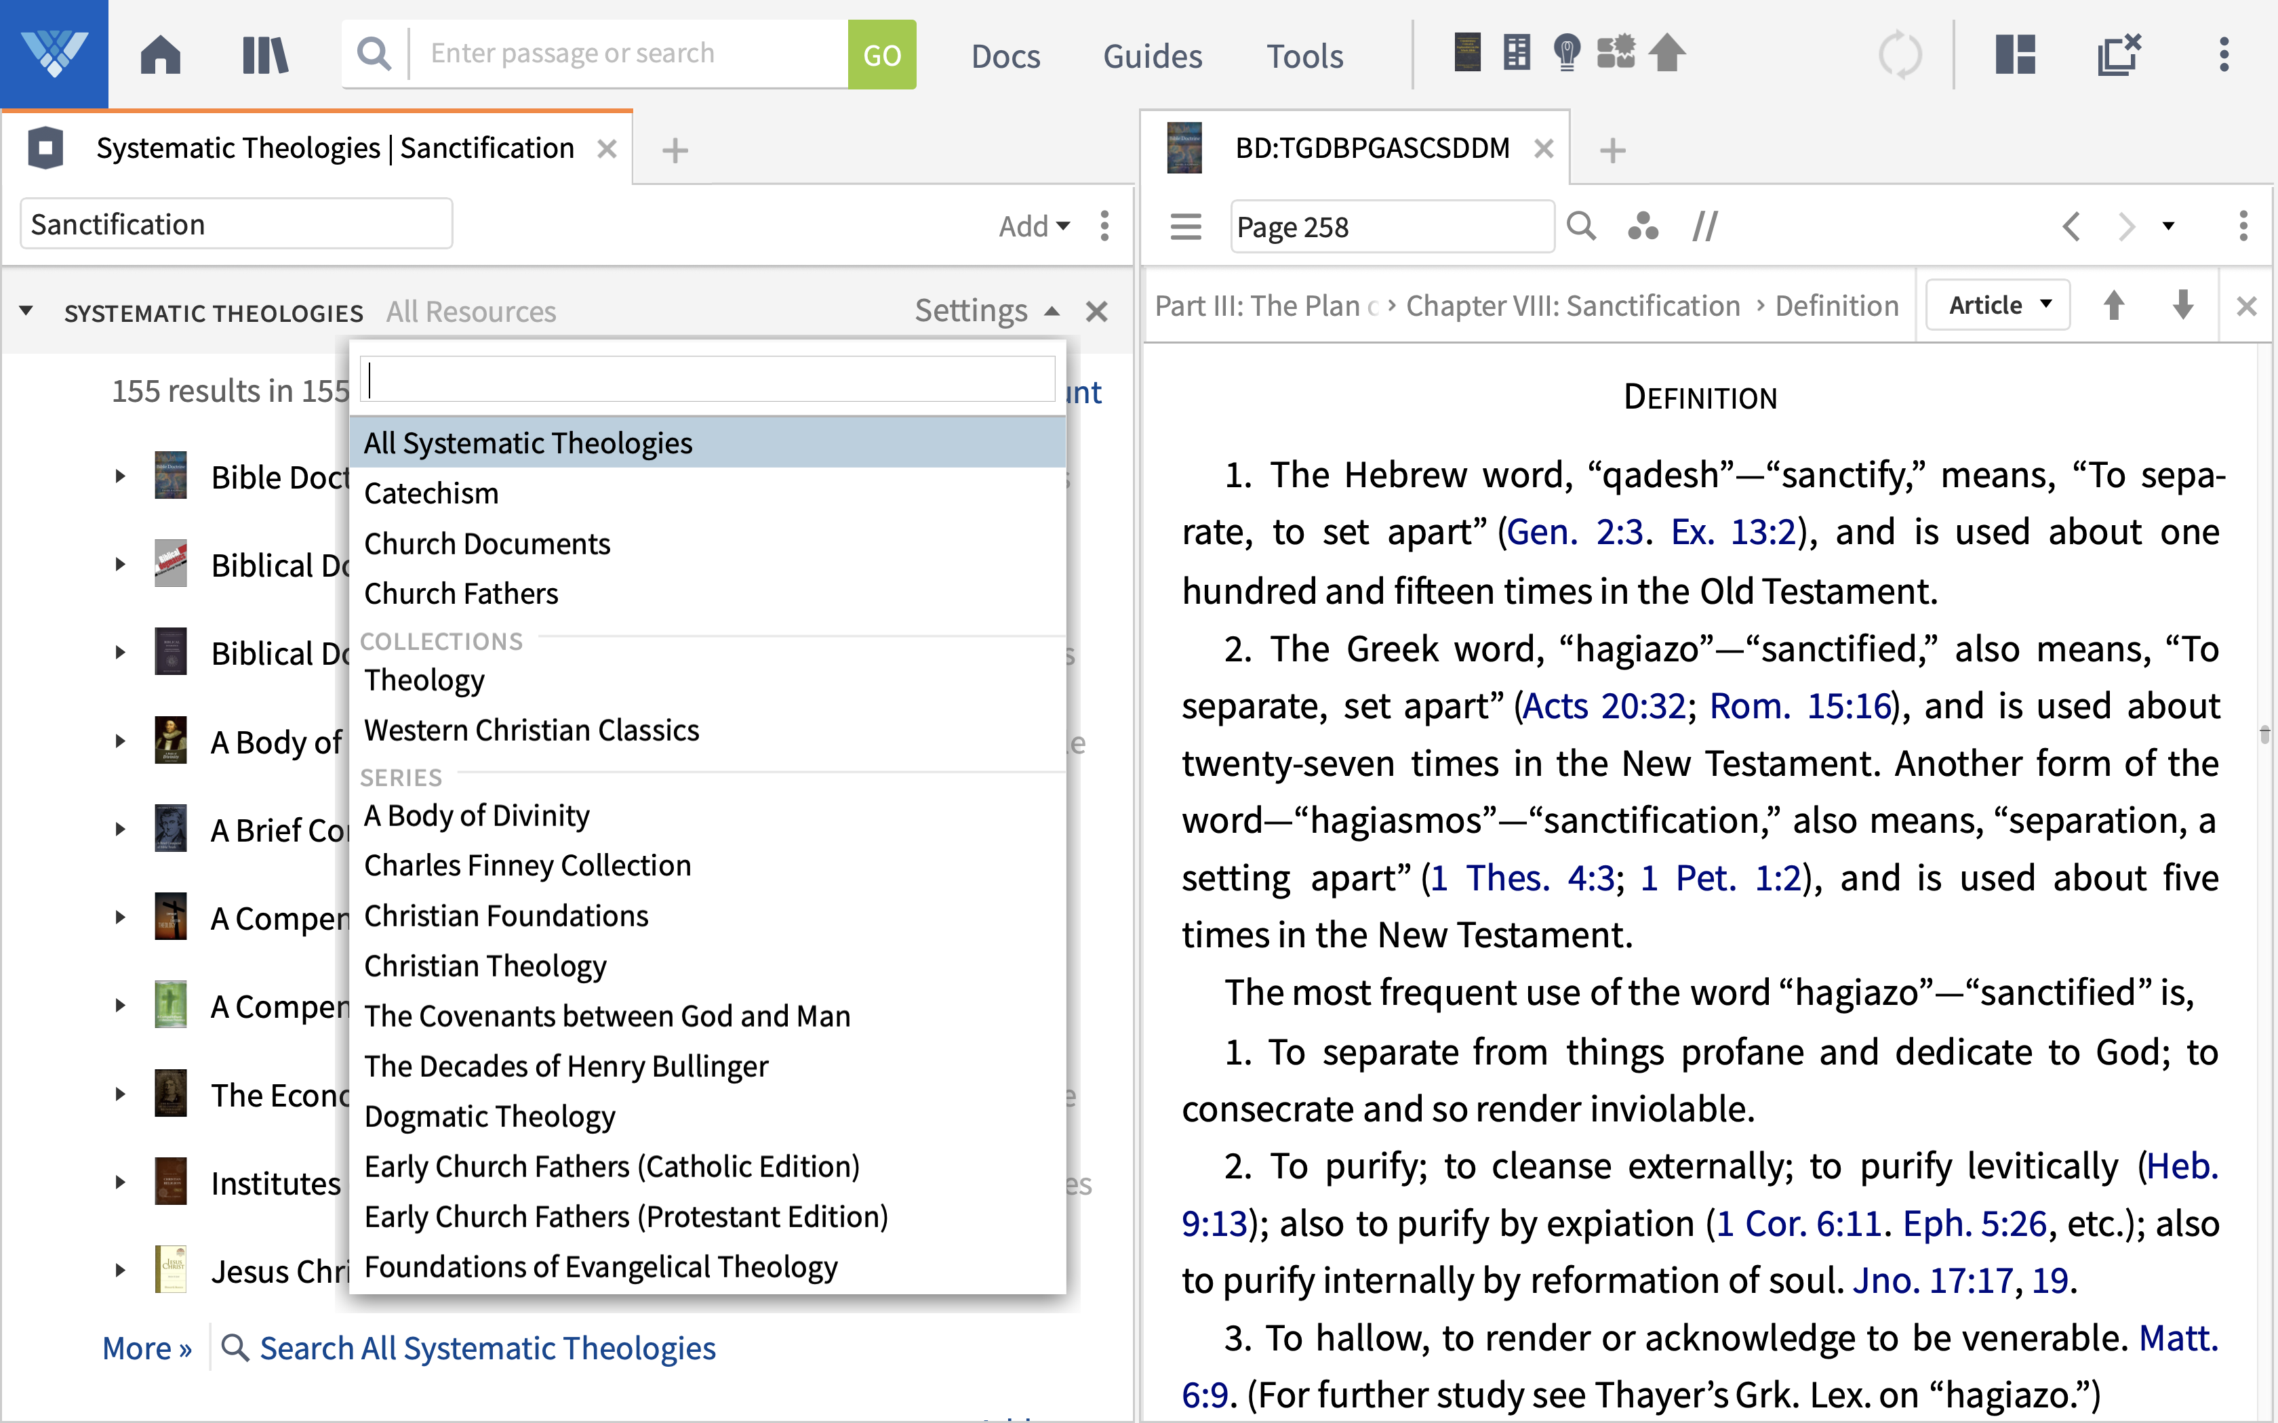The height and width of the screenshot is (1423, 2278).
Task: Click the search magnifier inside the BD:TGDBPGASCSDDM panel
Action: [x=1582, y=226]
